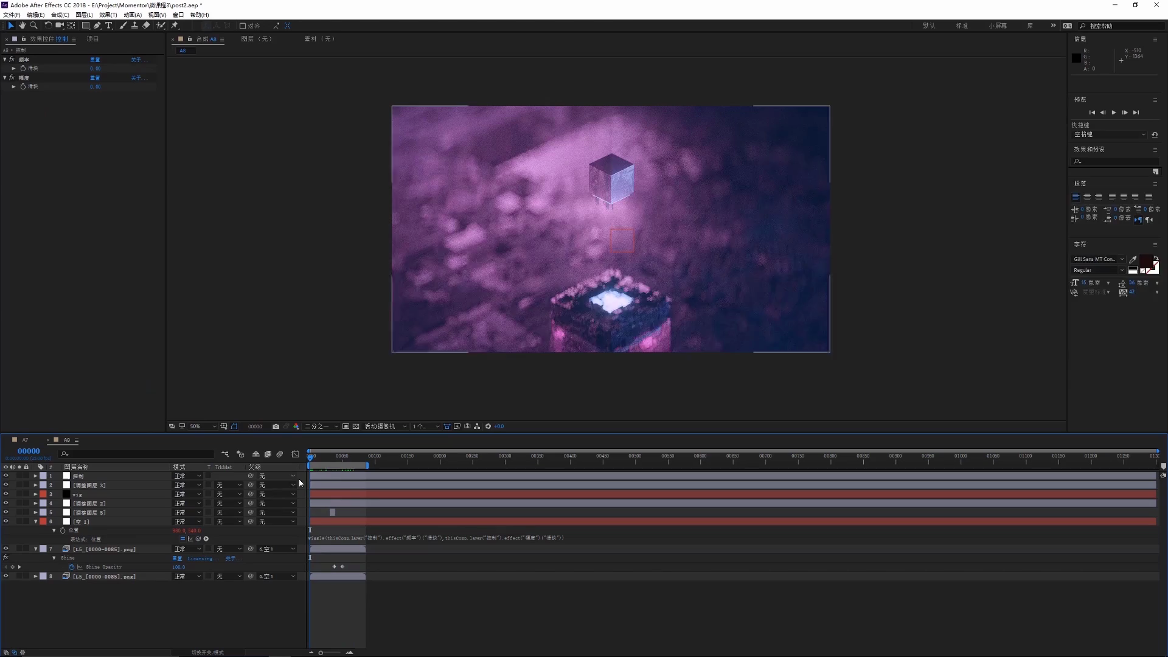Select the Clone Stamp tool
The image size is (1168, 657).
pos(134,26)
